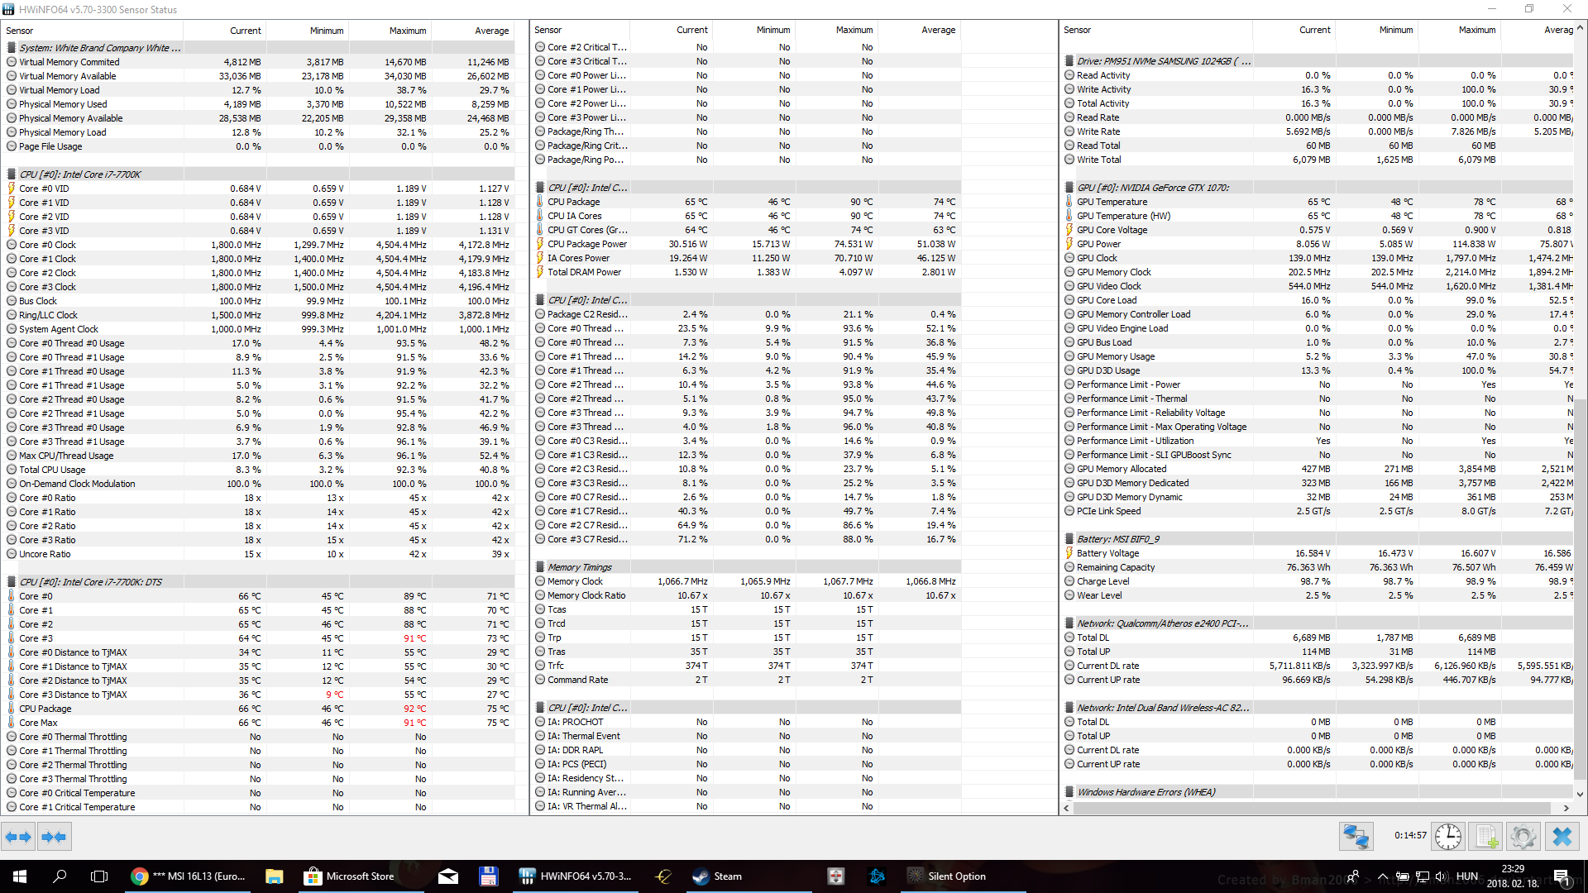Viewport: 1588px width, 893px height.
Task: Select the Windows Hardware Errors (WHEA) header
Action: (x=1318, y=792)
